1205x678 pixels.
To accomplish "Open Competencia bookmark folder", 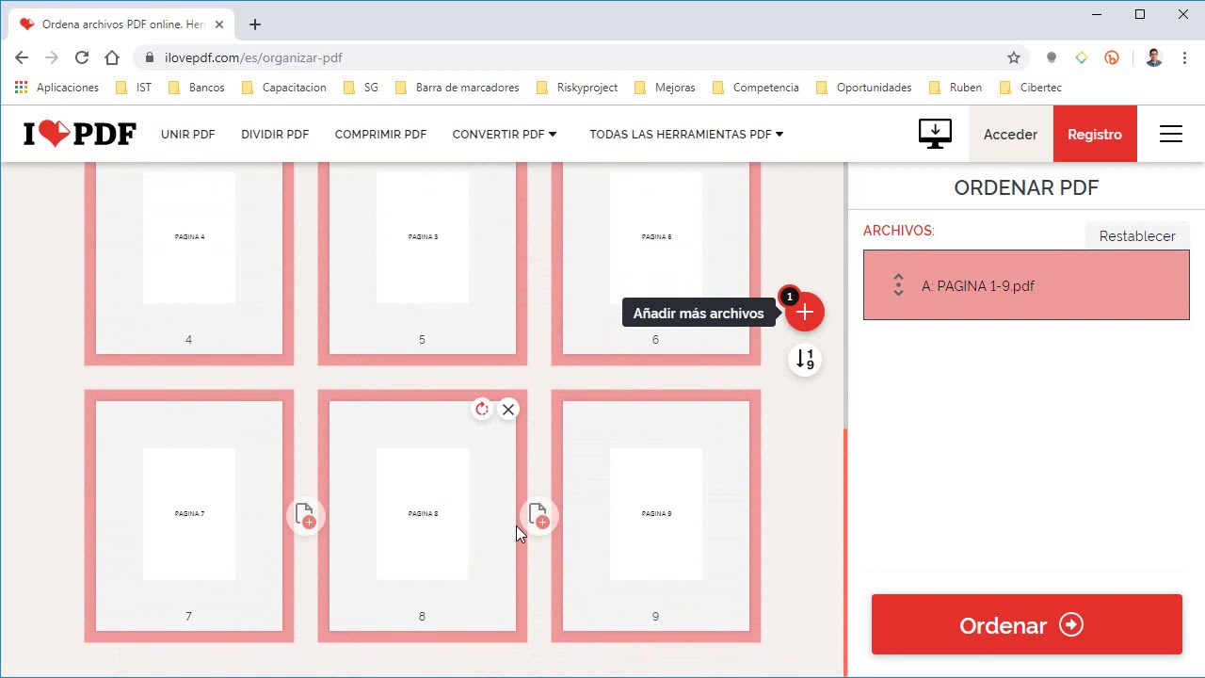I will tap(755, 88).
